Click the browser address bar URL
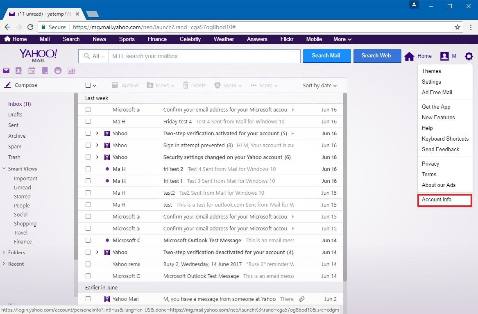This screenshot has width=478, height=314. [x=154, y=27]
